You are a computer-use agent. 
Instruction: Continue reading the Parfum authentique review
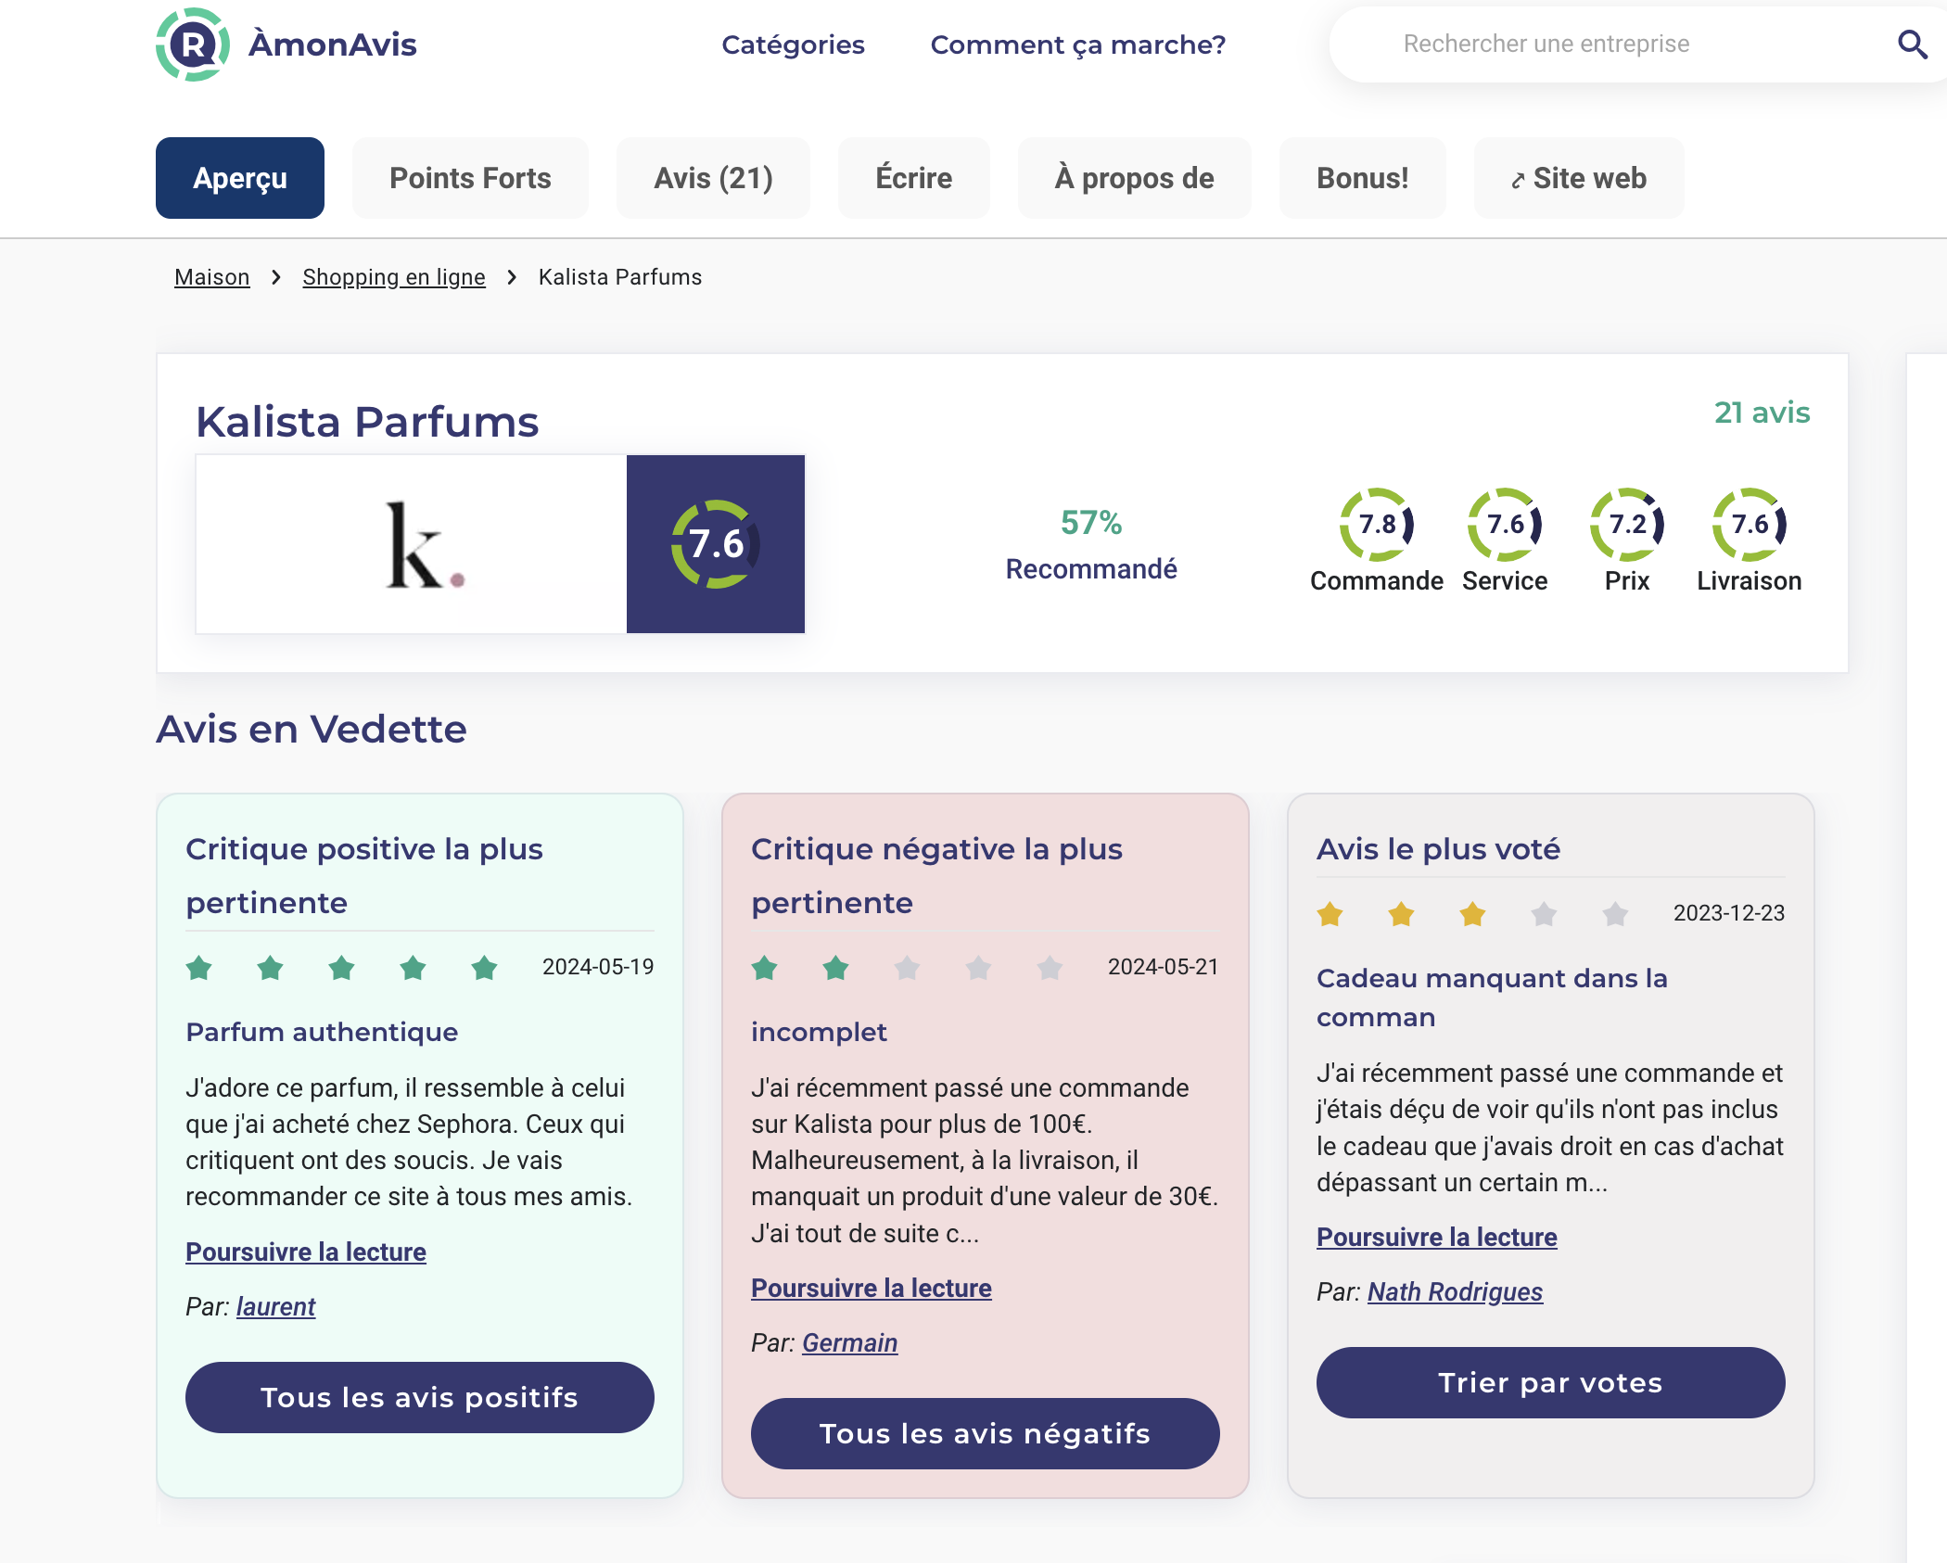point(306,1252)
